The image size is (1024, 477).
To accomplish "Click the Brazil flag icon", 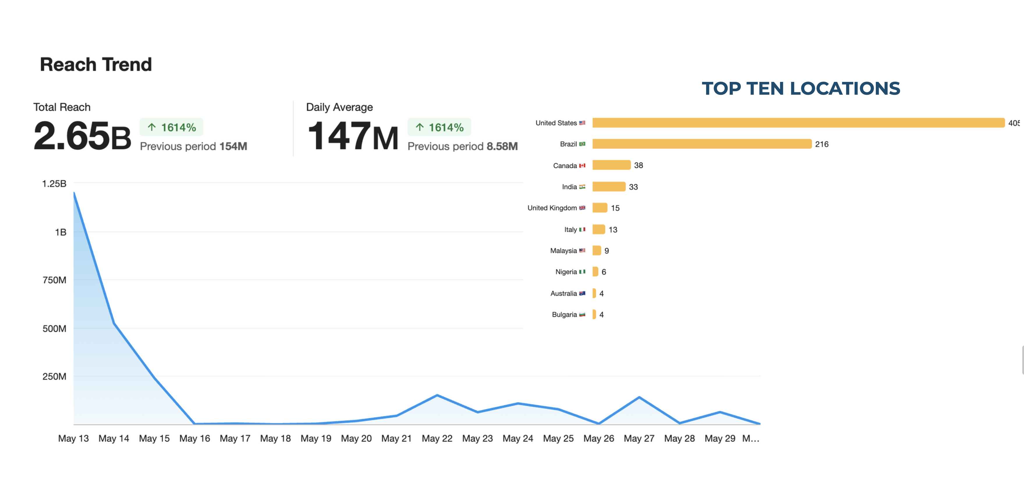I will point(582,144).
